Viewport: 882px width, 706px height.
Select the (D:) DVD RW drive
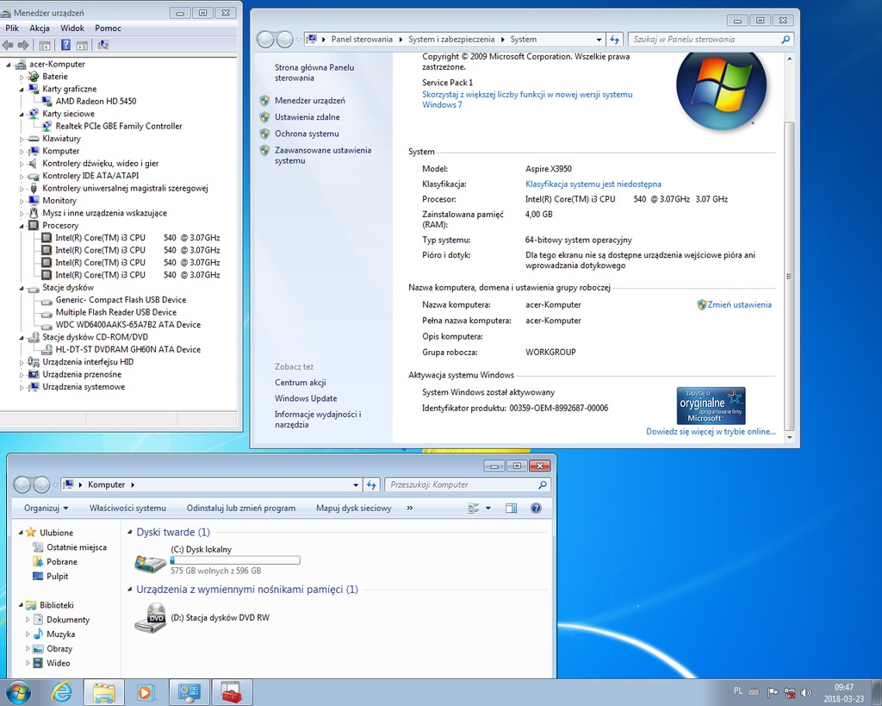tap(202, 617)
